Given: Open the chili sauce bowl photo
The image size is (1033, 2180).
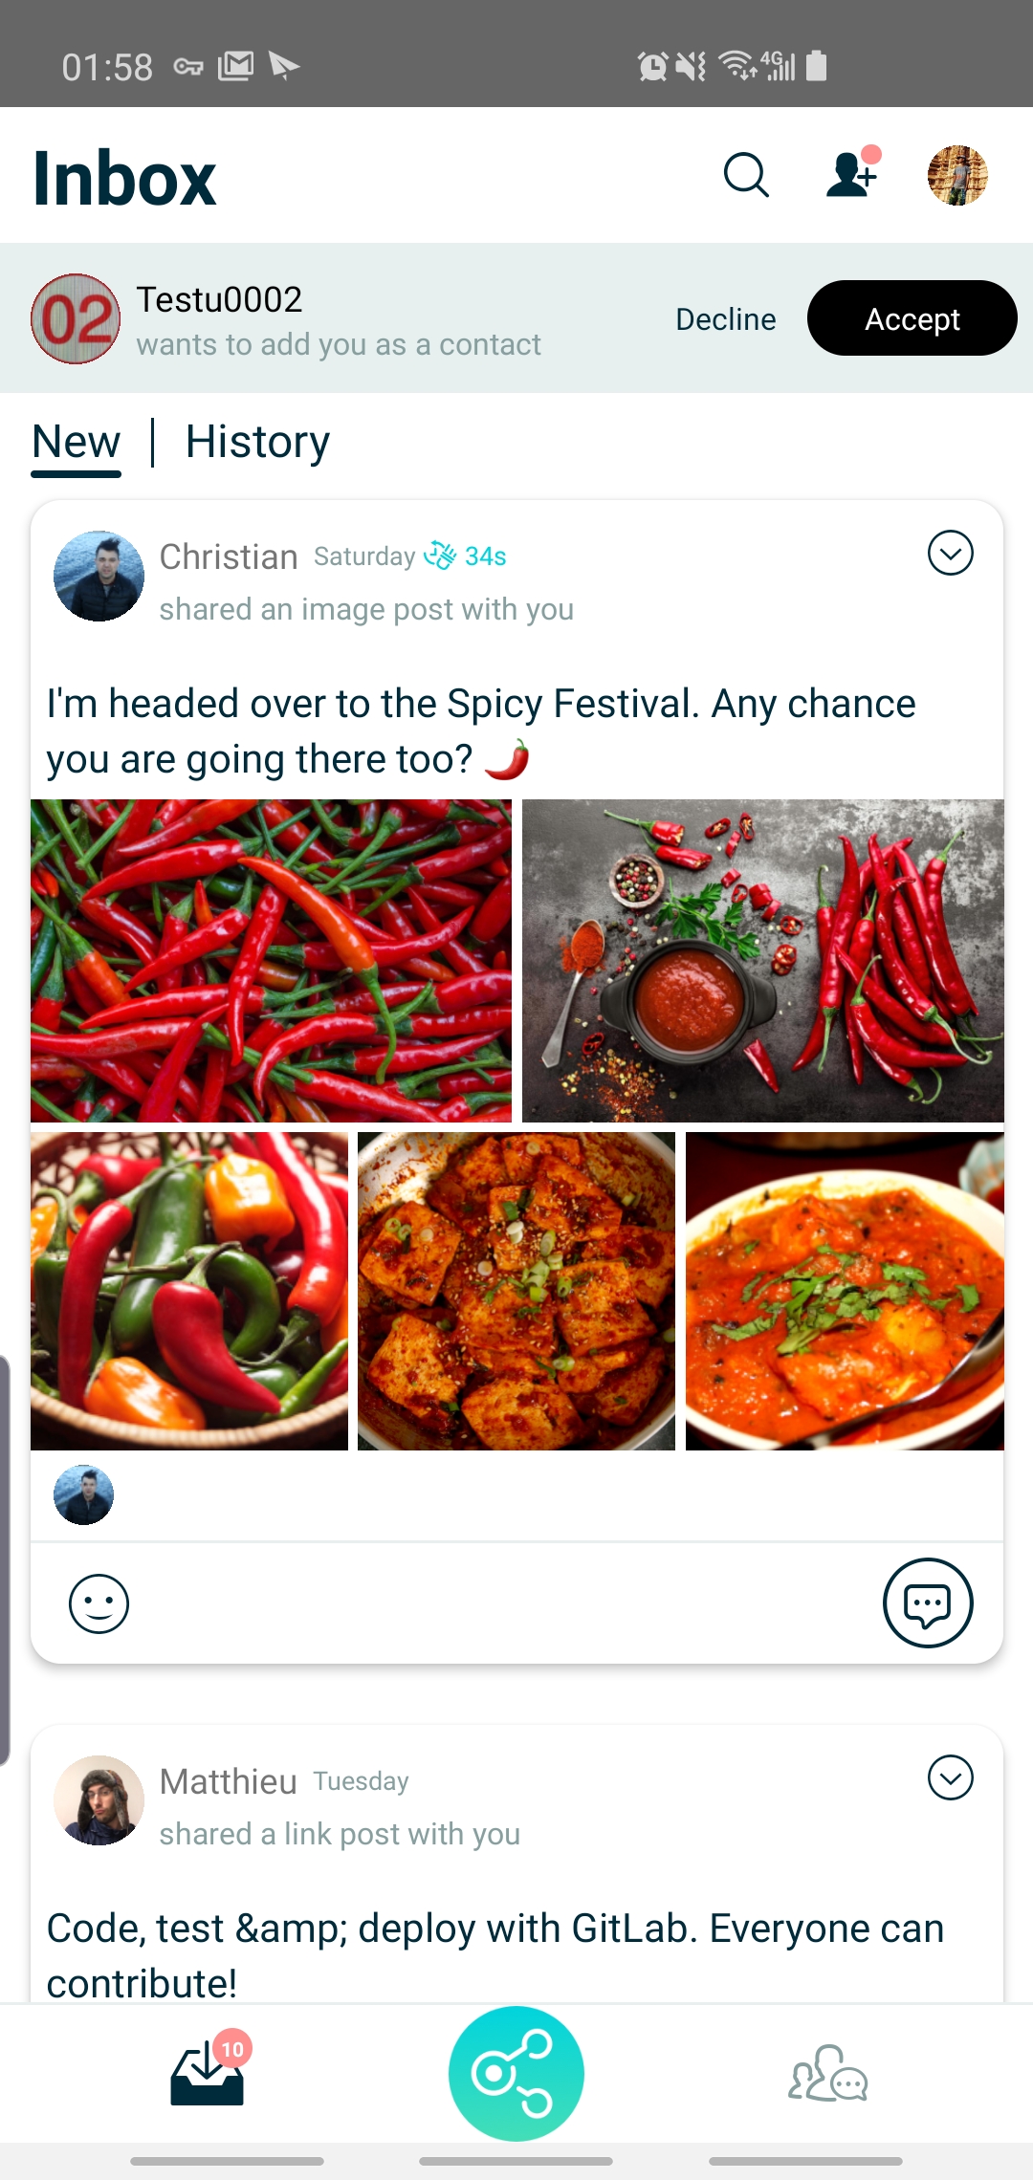Looking at the screenshot, I should click(762, 960).
